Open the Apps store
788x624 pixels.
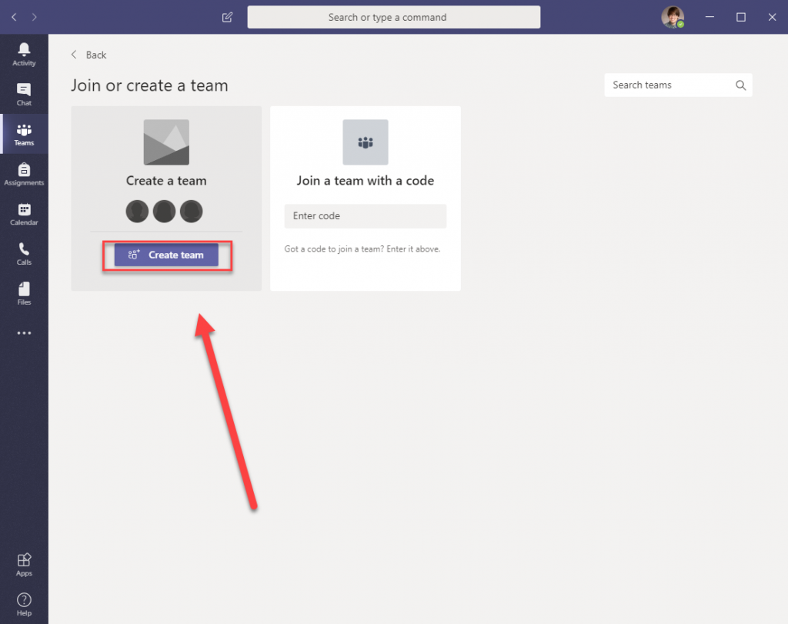(x=24, y=565)
